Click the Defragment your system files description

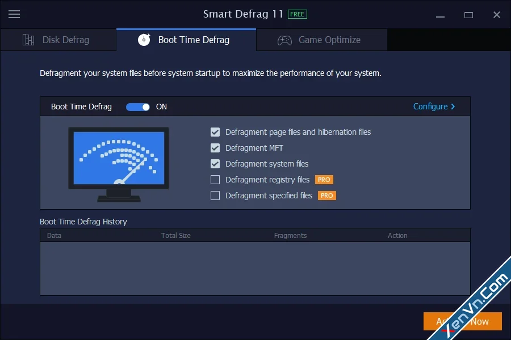(x=211, y=73)
